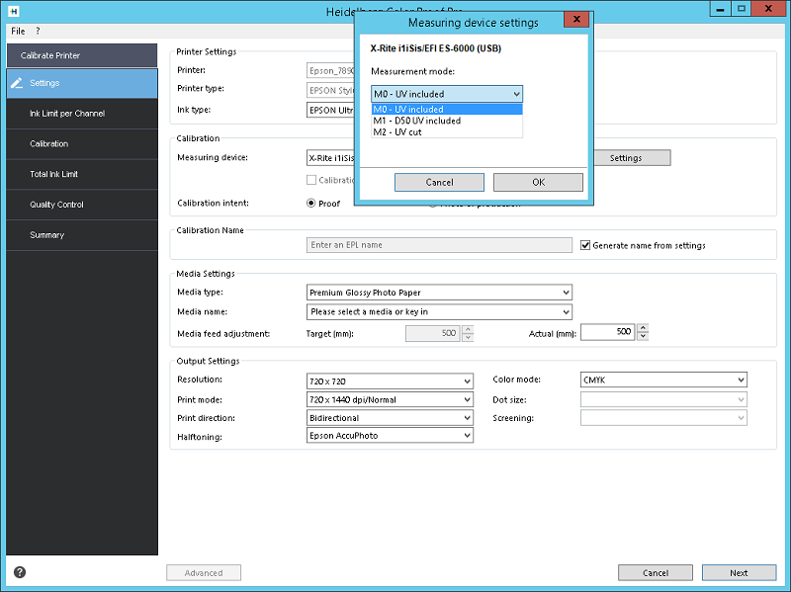Viewport: 791px width, 592px height.
Task: Expand the Measurement mode combo box
Action: click(447, 94)
